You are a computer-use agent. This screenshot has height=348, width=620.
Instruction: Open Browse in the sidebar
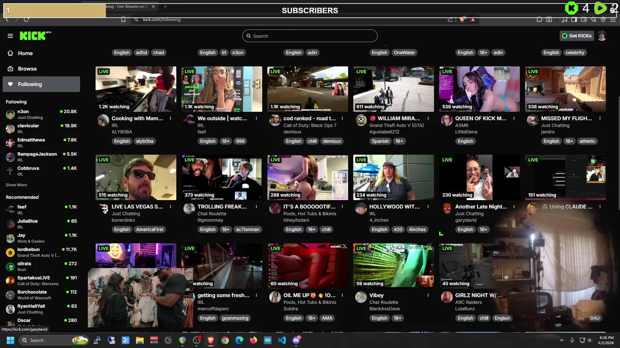(41, 69)
